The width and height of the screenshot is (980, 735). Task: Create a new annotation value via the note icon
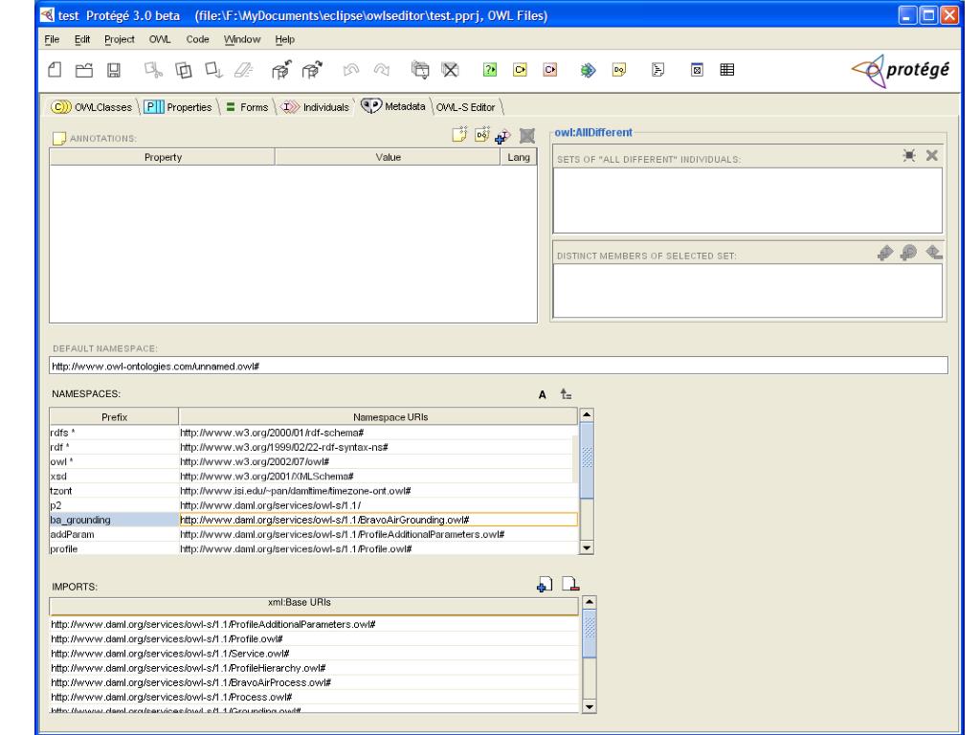click(460, 134)
